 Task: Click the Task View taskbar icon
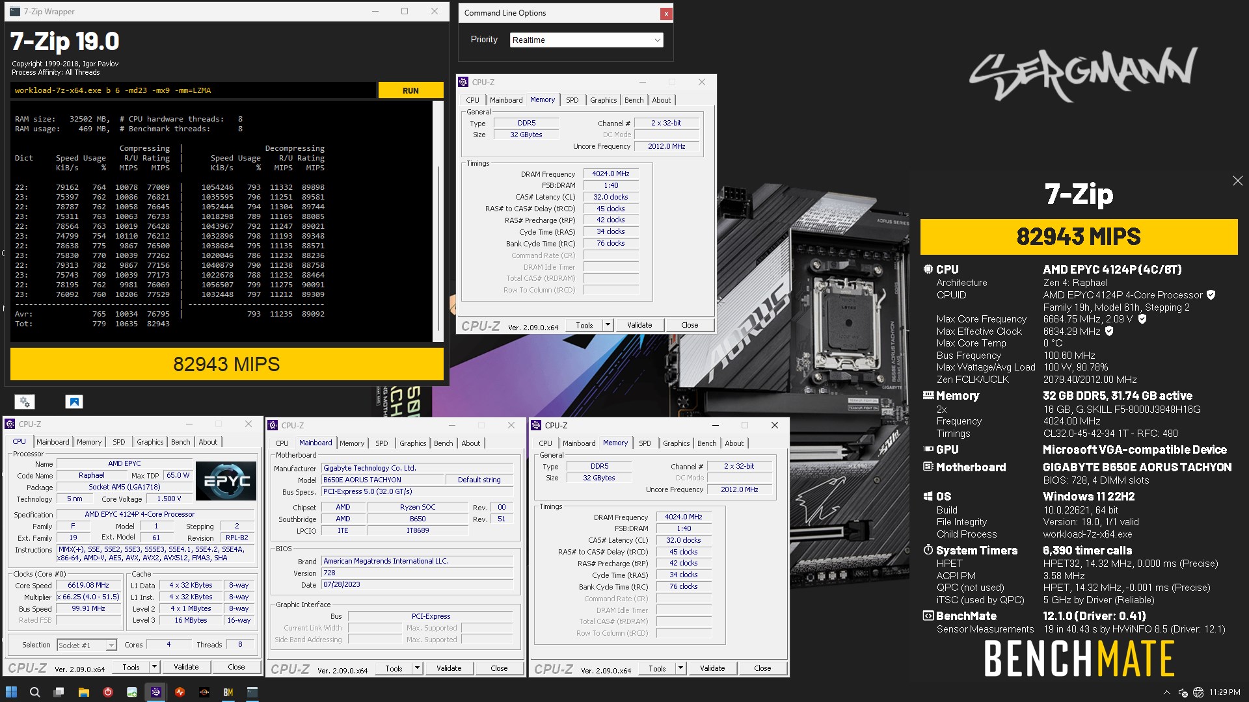pyautogui.click(x=59, y=692)
